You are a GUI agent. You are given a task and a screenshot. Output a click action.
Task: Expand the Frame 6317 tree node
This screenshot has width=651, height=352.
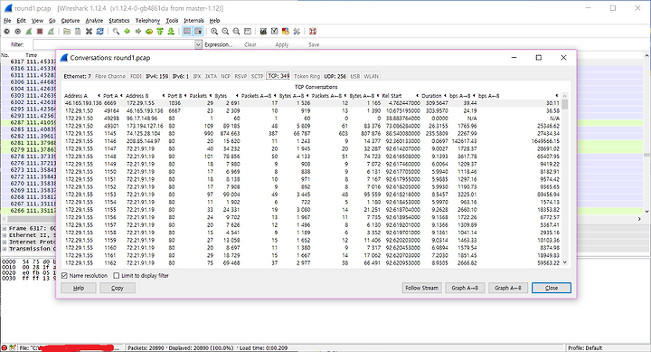(x=5, y=229)
